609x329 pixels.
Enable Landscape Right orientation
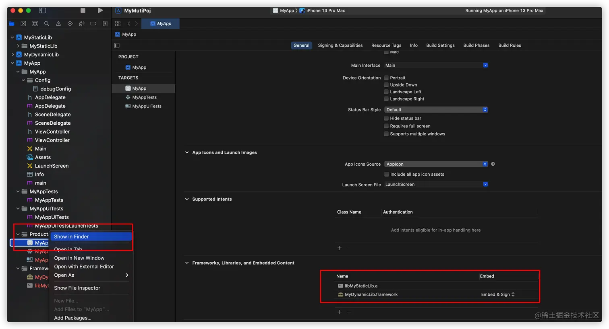pyautogui.click(x=386, y=99)
